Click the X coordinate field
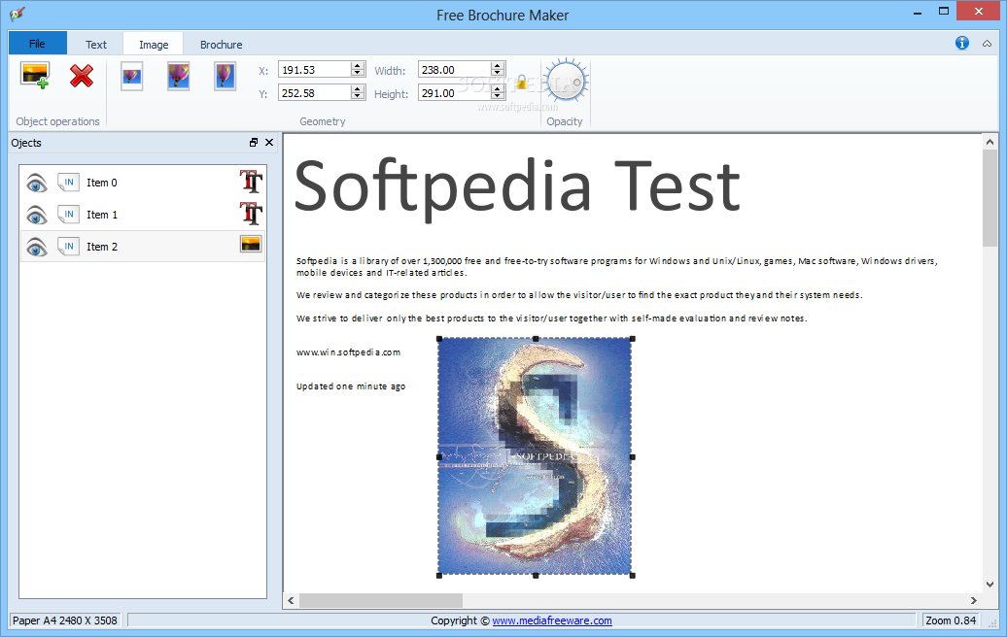This screenshot has width=1007, height=637. coord(315,70)
